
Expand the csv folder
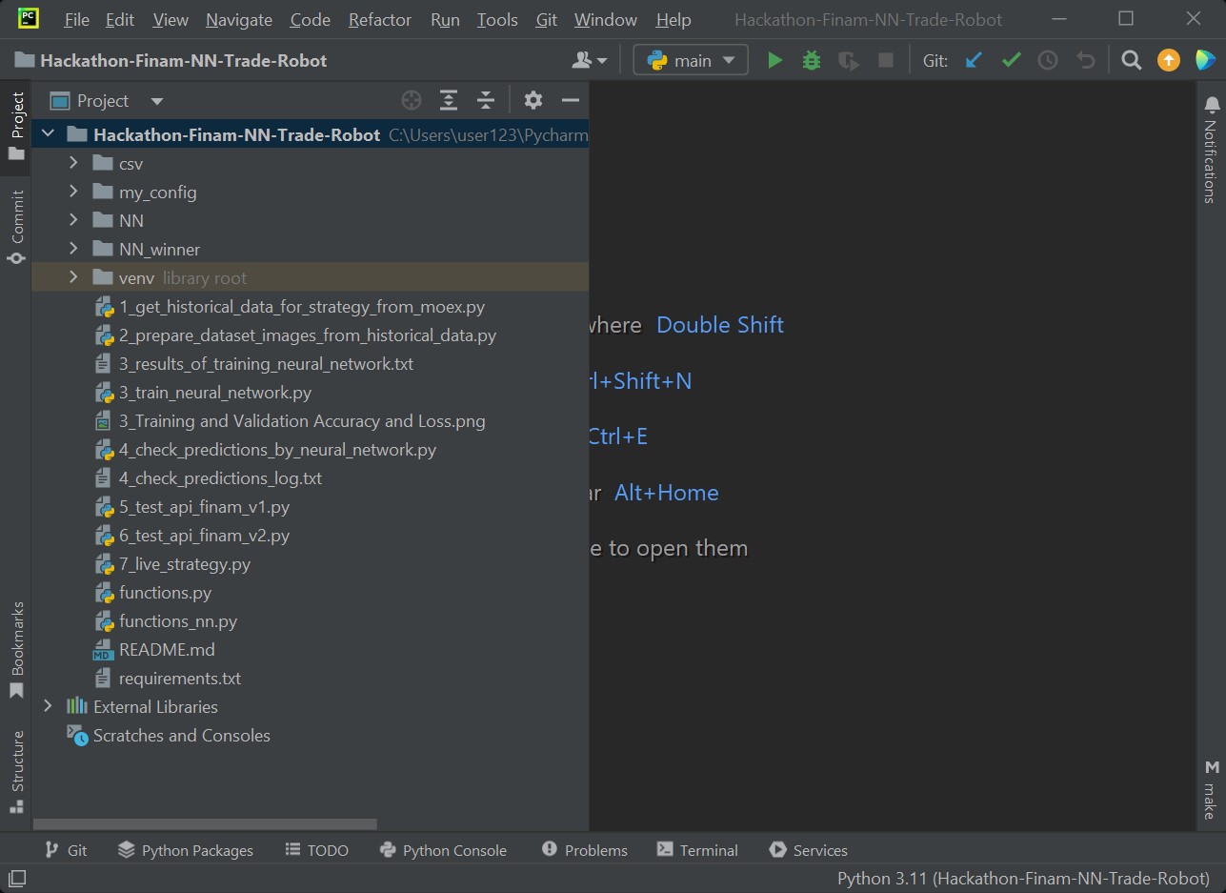coord(73,163)
